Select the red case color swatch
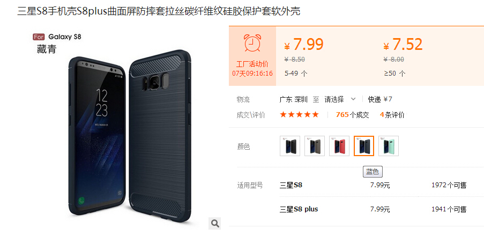 click(339, 146)
